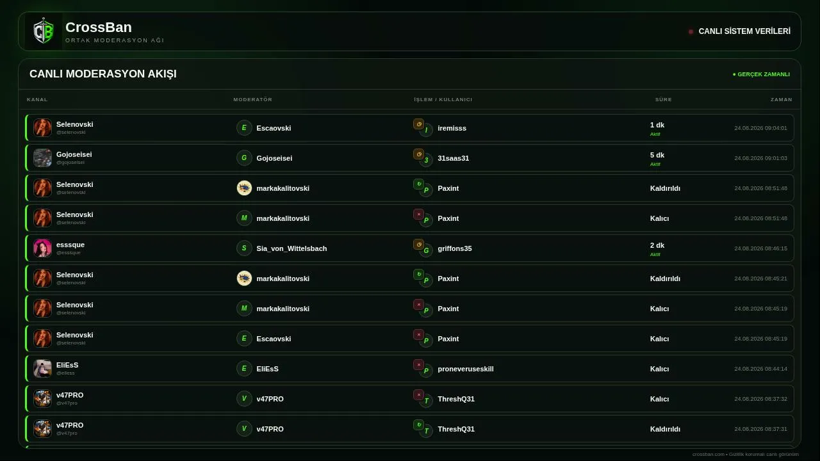Screen dimensions: 820x461
Task: Open crossban.com footer link
Action: coord(709,455)
